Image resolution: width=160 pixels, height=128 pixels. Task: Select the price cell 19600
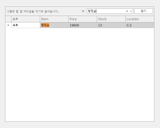point(83,25)
